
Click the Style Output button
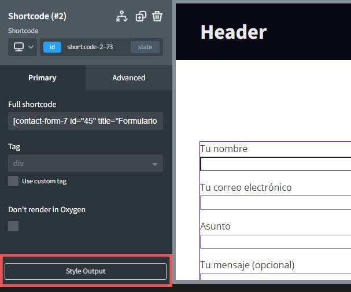click(x=86, y=271)
